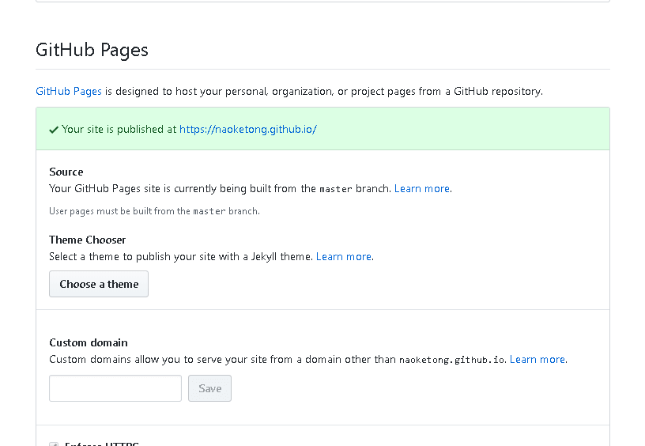This screenshot has height=446, width=645.
Task: Click the green checkmark success icon
Action: pyautogui.click(x=54, y=130)
